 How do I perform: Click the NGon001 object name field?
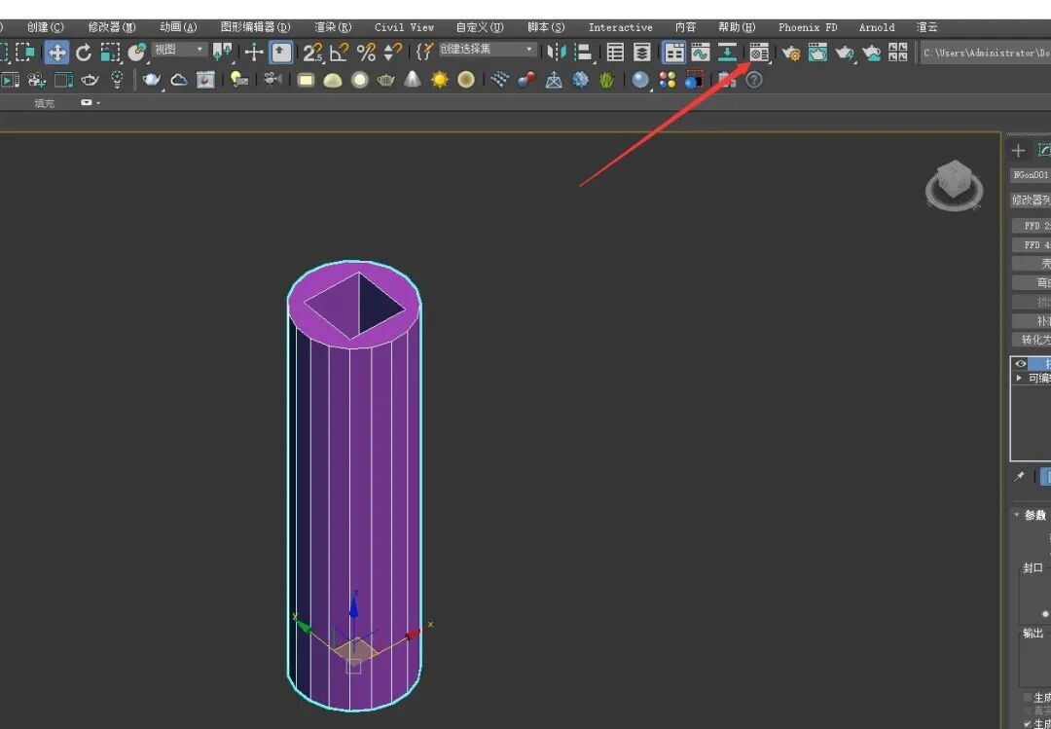[x=1031, y=175]
